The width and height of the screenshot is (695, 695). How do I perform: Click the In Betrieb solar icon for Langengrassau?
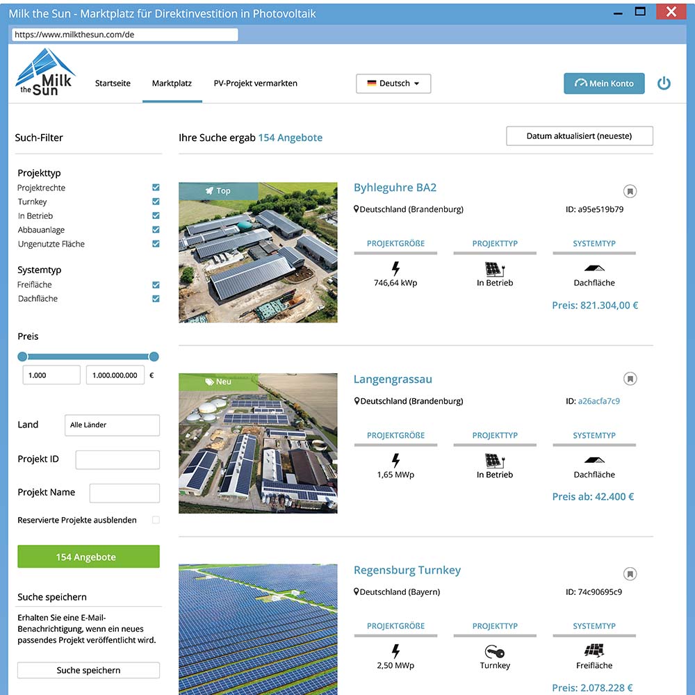[495, 461]
